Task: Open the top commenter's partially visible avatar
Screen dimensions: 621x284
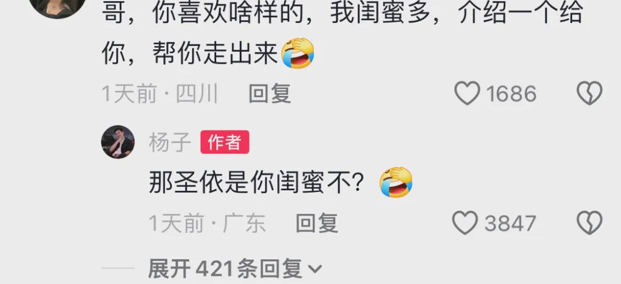Action: click(x=57, y=6)
